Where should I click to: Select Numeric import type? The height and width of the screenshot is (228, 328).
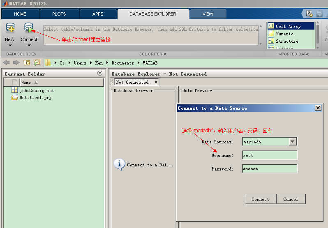point(291,34)
